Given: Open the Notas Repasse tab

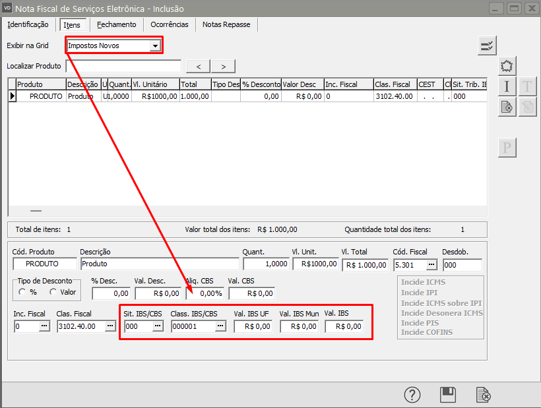Looking at the screenshot, I should 226,24.
